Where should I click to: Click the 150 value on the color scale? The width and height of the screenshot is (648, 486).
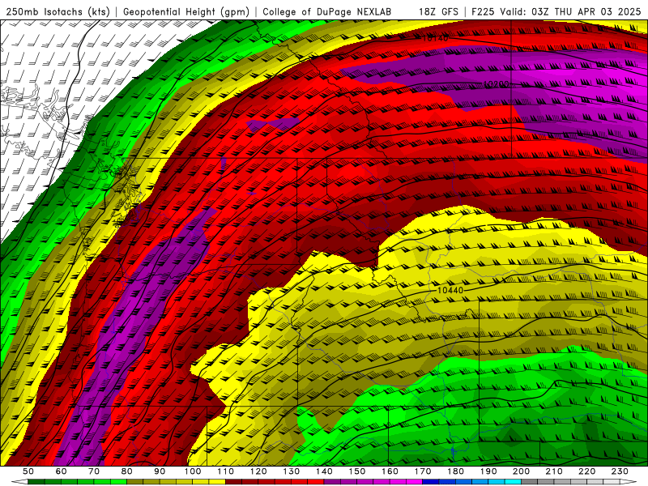pyautogui.click(x=357, y=471)
